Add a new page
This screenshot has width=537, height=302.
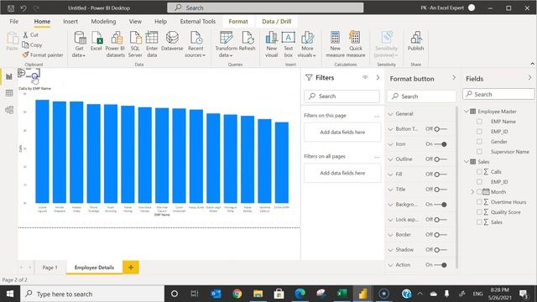[x=131, y=268]
